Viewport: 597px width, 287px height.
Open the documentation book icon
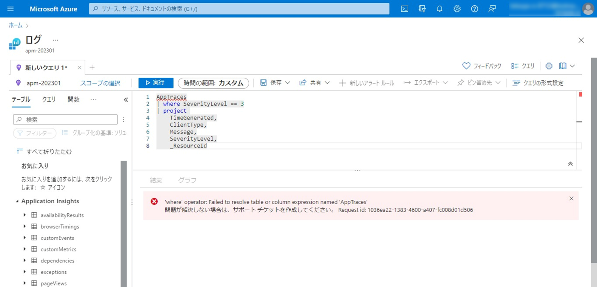563,66
